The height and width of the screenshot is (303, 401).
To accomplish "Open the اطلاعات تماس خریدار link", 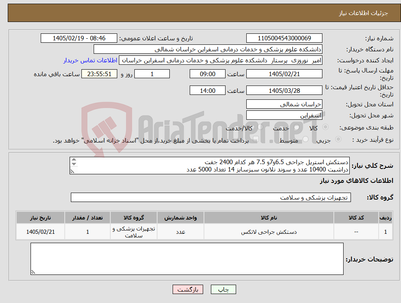I will [x=90, y=60].
